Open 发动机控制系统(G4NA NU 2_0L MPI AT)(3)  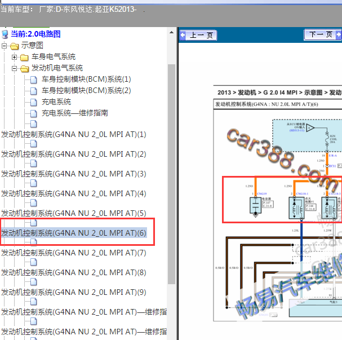click(x=74, y=174)
